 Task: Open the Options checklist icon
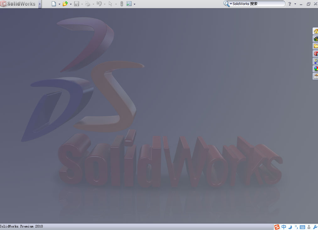(x=129, y=4)
